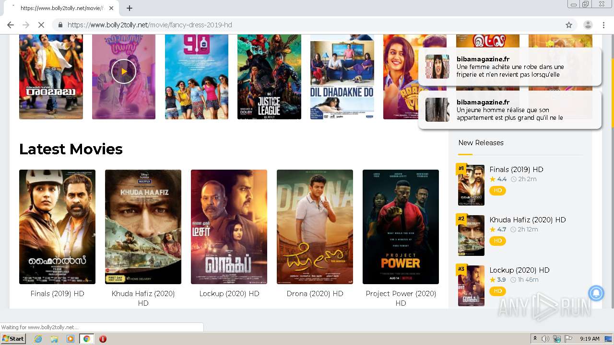Click the HD badge under Lockup
This screenshot has width=614, height=345.
pyautogui.click(x=497, y=291)
